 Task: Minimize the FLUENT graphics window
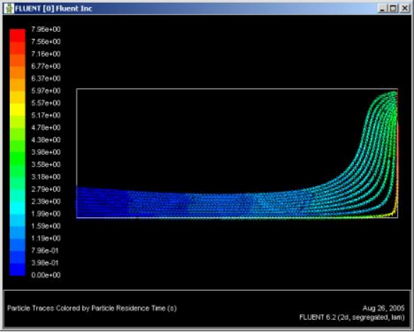point(382,9)
